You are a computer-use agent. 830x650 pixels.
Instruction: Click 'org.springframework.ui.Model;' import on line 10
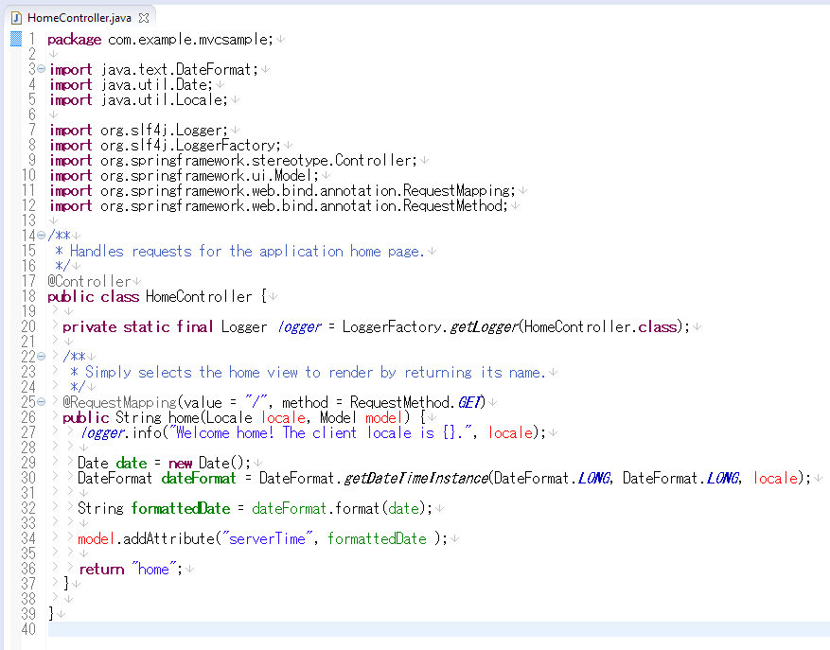click(x=209, y=175)
